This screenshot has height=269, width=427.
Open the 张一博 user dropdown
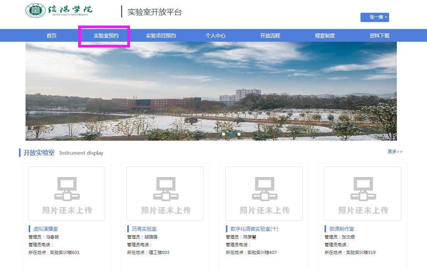(374, 17)
